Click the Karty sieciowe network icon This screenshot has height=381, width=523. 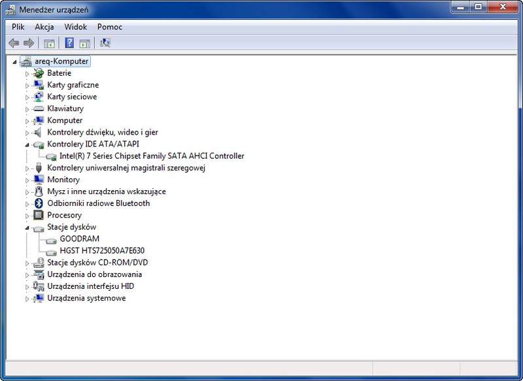pos(39,97)
